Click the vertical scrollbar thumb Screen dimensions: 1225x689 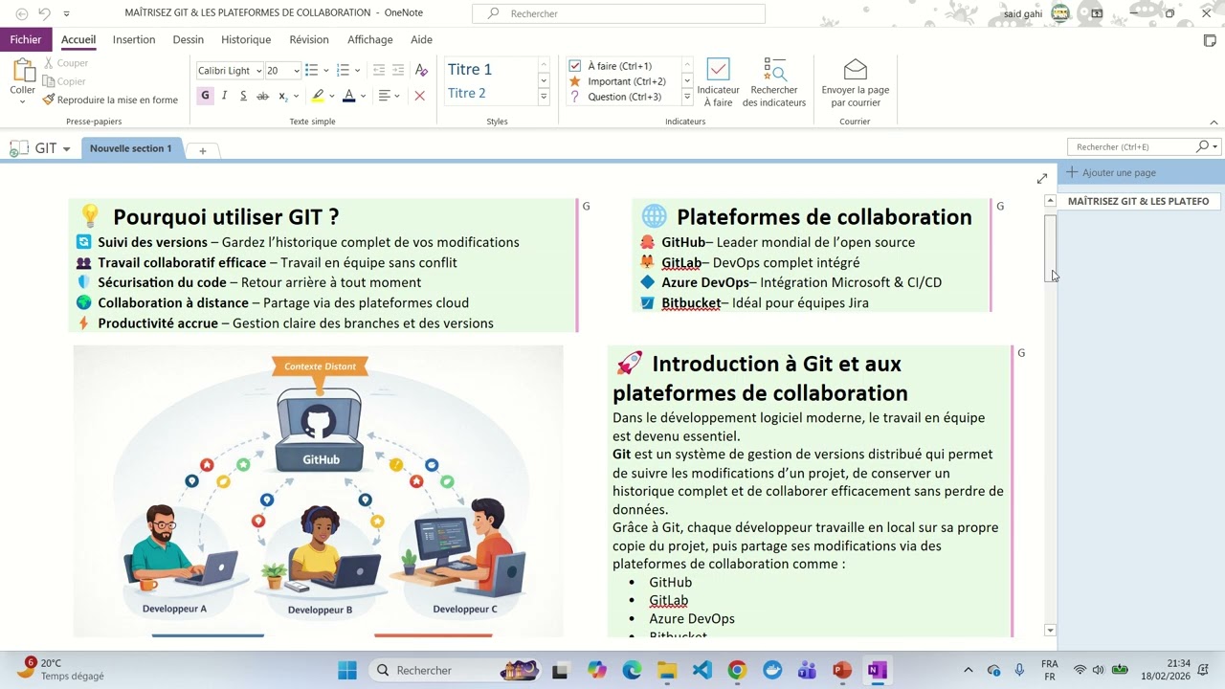click(1050, 247)
